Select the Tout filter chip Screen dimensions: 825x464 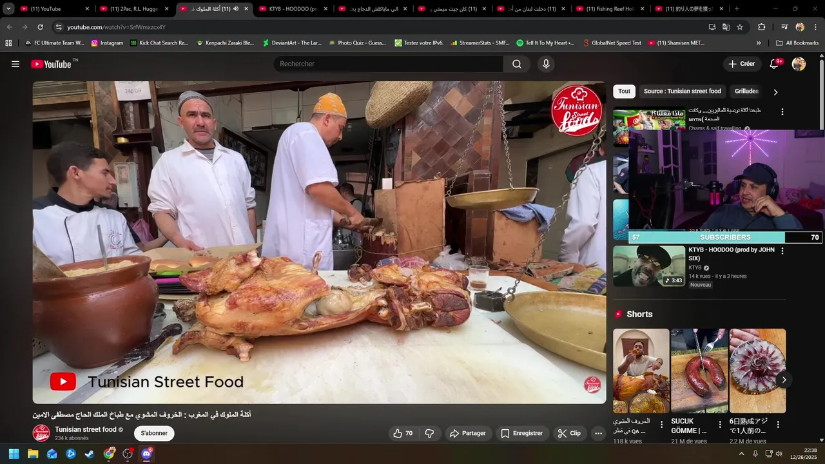click(x=624, y=92)
